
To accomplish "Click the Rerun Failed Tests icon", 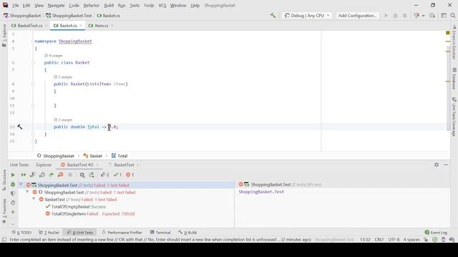I will click(61, 175).
